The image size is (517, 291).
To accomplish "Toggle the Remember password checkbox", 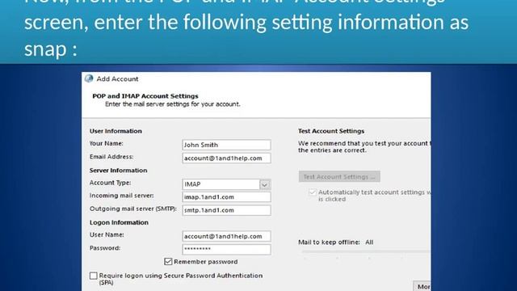I will tap(168, 262).
